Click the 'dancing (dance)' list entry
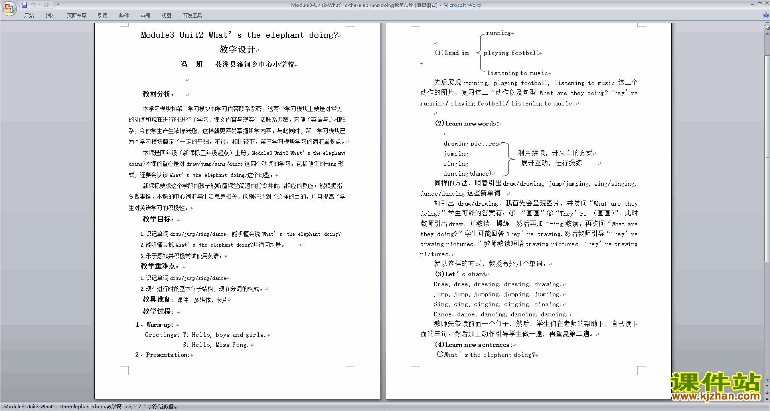Screen dimensions: 770x411 point(467,174)
